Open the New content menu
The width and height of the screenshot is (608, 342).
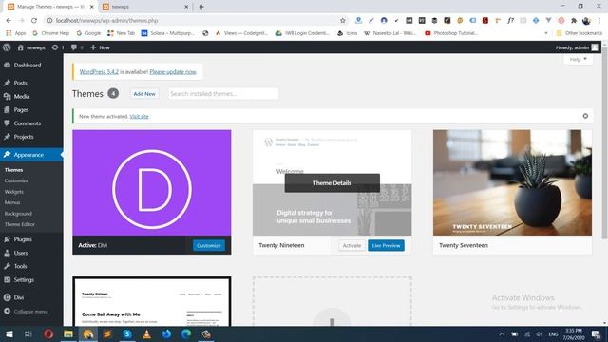pyautogui.click(x=100, y=47)
